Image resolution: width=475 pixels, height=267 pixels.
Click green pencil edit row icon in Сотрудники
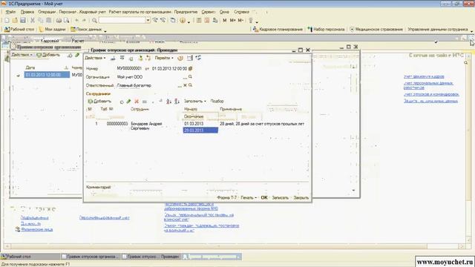click(x=128, y=102)
